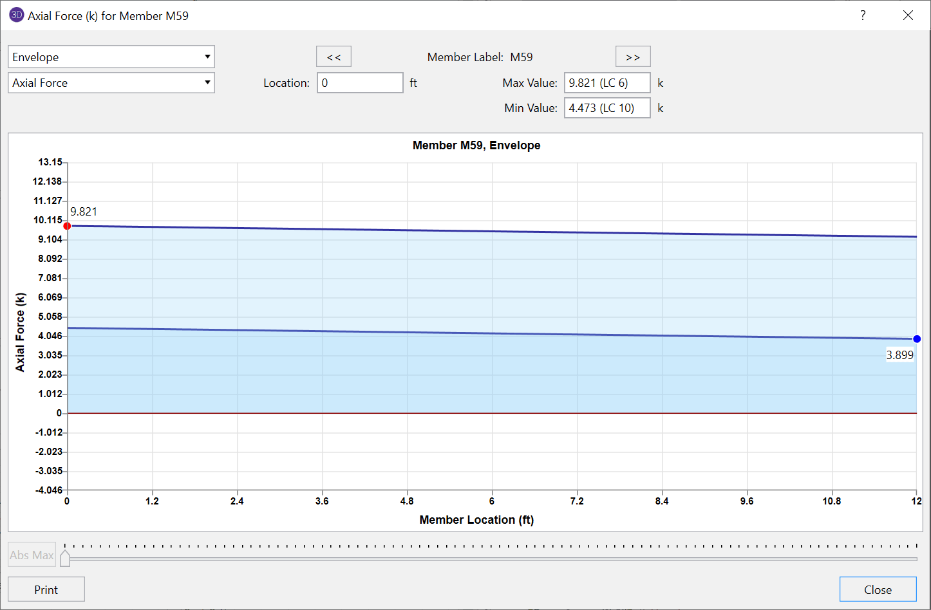
Task: Click the 3.899 data label on chart
Action: tap(899, 355)
